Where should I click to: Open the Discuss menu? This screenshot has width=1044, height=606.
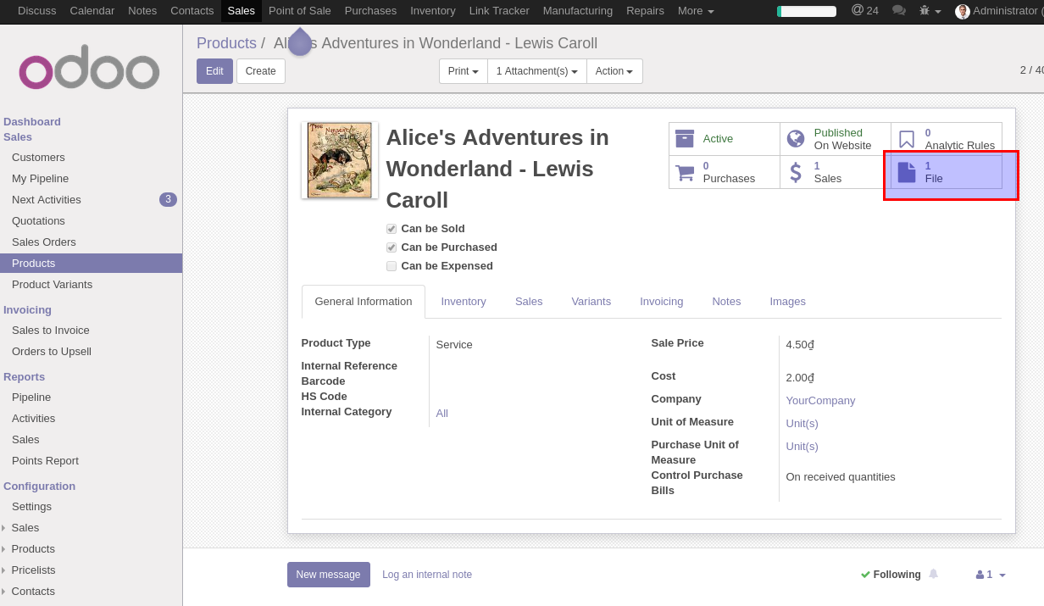[37, 11]
